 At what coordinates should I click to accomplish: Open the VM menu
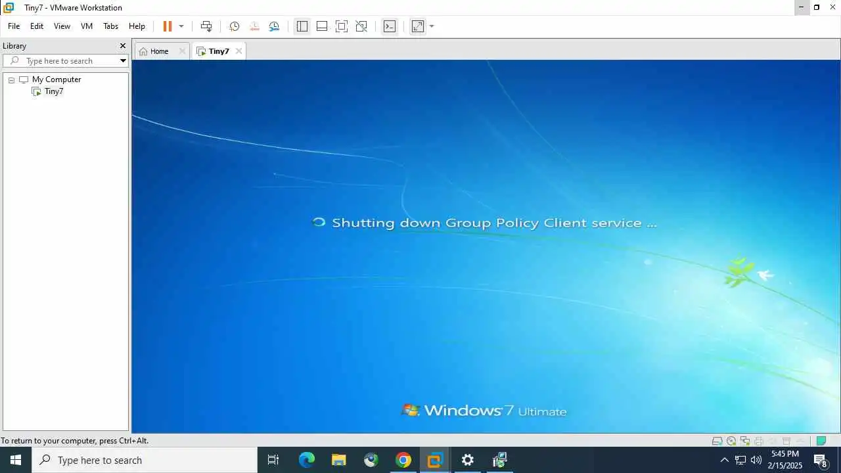(x=87, y=26)
